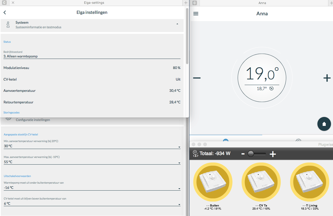The width and height of the screenshot is (333, 216).
Task: Click the Configuratie instellingen gear icon
Action: 8,118
